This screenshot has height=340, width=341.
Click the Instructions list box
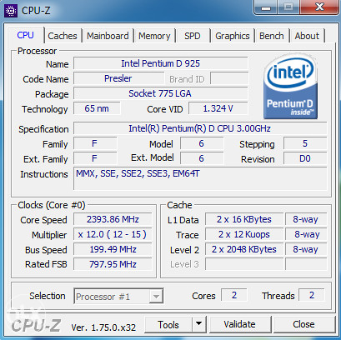tap(200, 178)
